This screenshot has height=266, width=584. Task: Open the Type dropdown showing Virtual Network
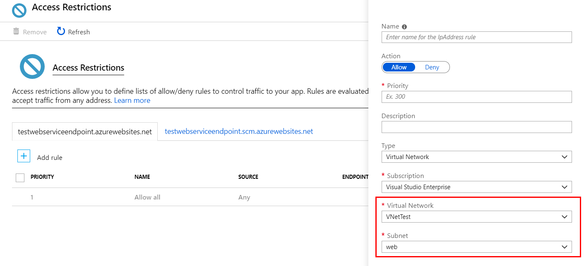476,157
